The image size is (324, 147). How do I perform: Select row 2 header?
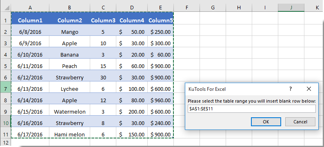pyautogui.click(x=5, y=30)
